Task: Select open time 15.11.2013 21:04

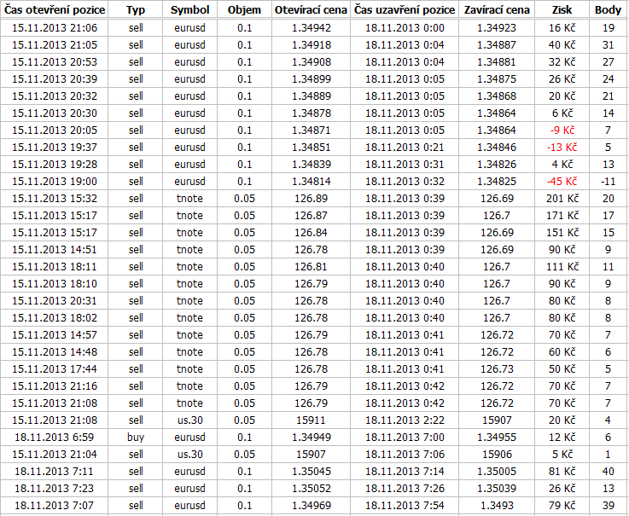Action: (x=55, y=455)
